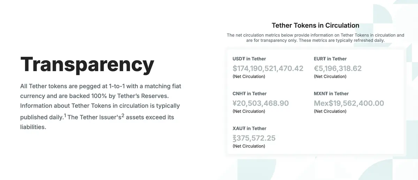This screenshot has height=180, width=418.
Task: Click the large 'Transparency' heading
Action: pyautogui.click(x=87, y=65)
